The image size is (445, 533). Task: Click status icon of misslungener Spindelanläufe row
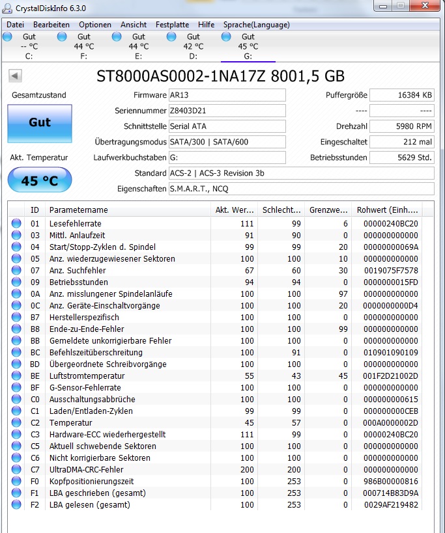[x=16, y=294]
